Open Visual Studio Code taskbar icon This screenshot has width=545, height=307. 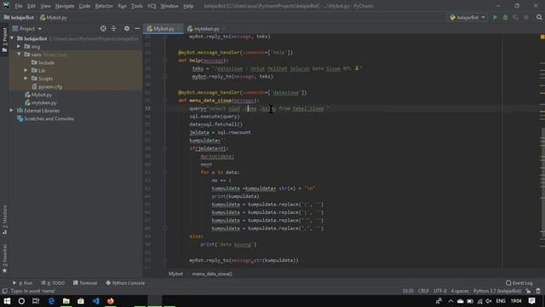click(95, 301)
